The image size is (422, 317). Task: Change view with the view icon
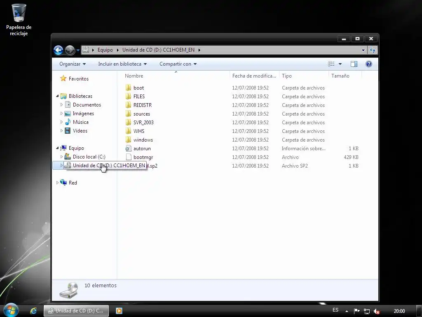[331, 64]
